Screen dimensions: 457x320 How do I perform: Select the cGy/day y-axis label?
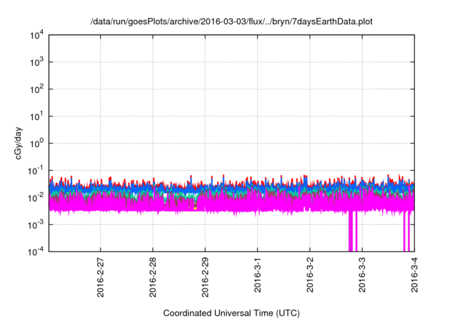click(x=18, y=143)
